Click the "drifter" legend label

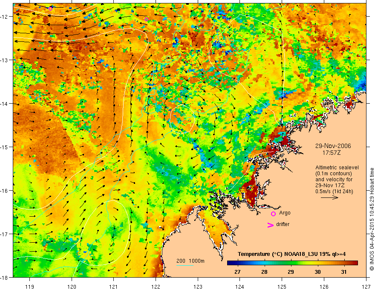point(283,224)
